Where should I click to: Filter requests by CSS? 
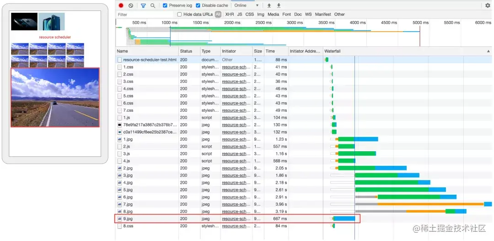tap(250, 14)
